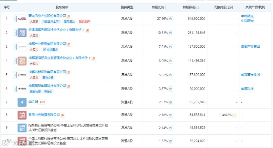Click the 股东名称 column header
273x148 pixels.
pos(62,7)
